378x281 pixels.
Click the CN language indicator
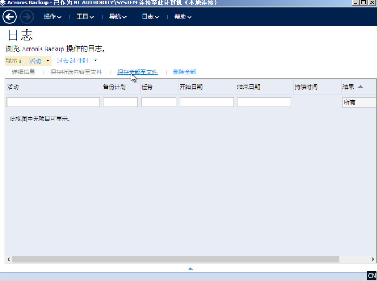pyautogui.click(x=372, y=276)
